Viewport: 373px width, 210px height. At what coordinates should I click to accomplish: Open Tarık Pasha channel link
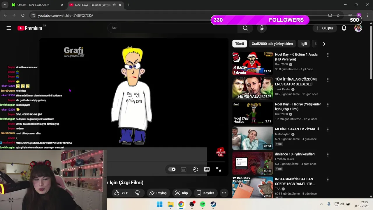tap(282, 89)
